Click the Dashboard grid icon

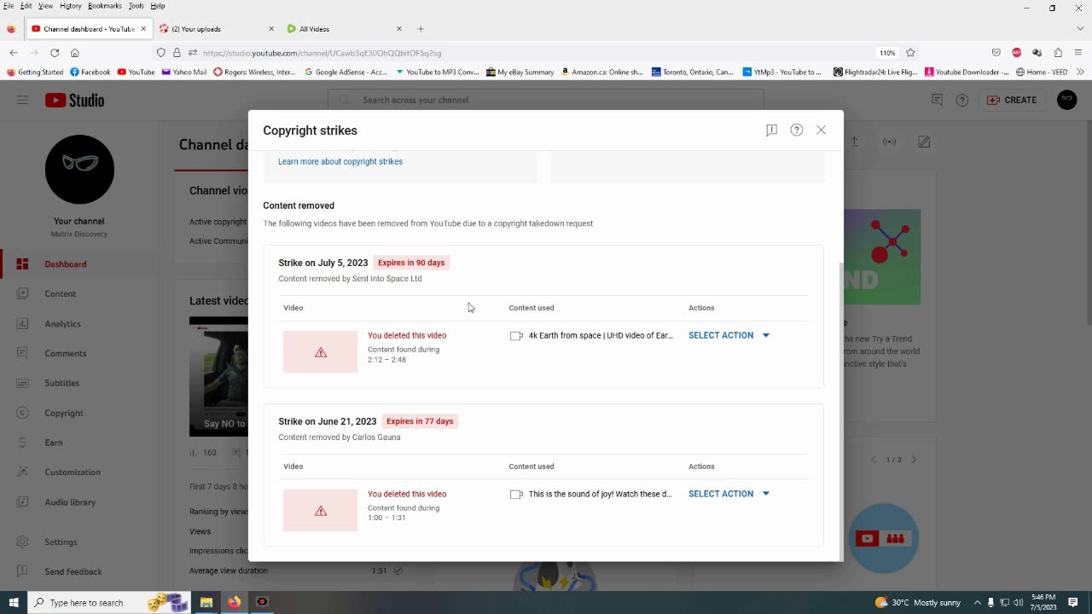coord(23,264)
